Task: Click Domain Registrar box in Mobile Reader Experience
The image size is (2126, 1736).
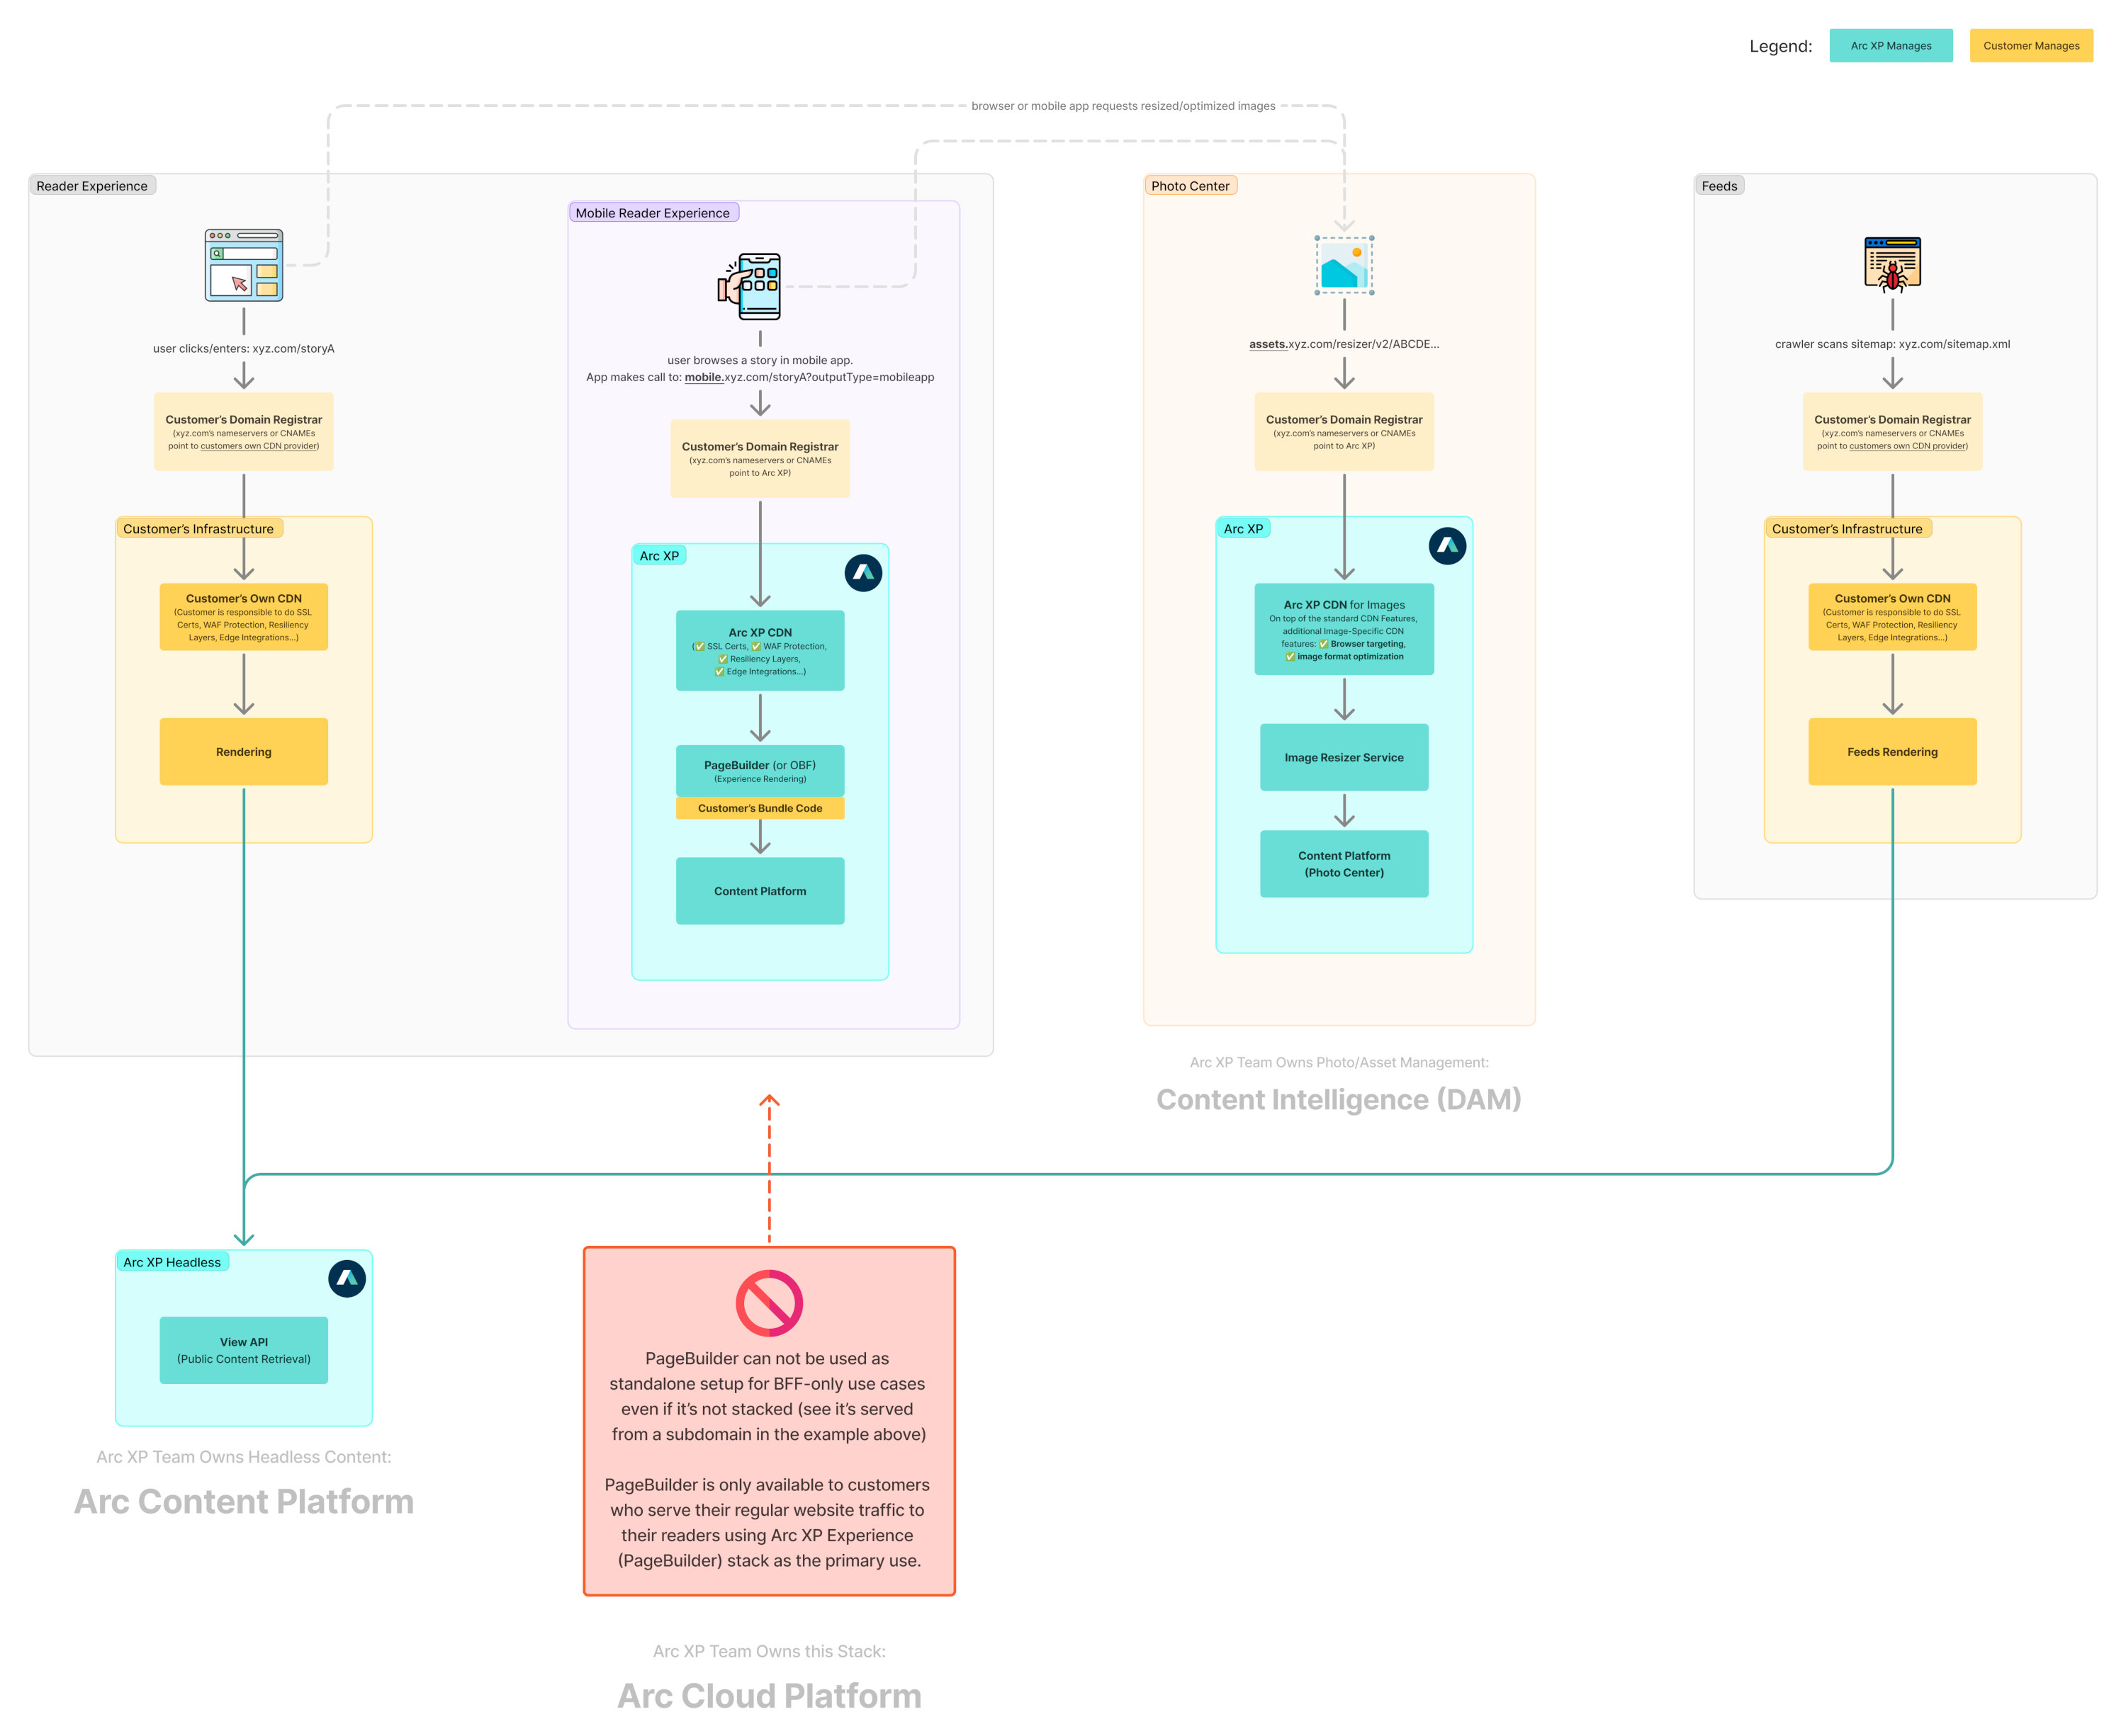Action: [760, 459]
